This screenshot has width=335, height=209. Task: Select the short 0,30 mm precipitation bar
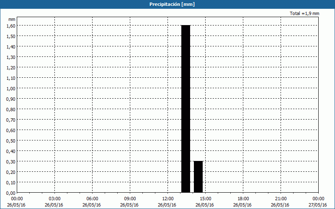click(198, 177)
